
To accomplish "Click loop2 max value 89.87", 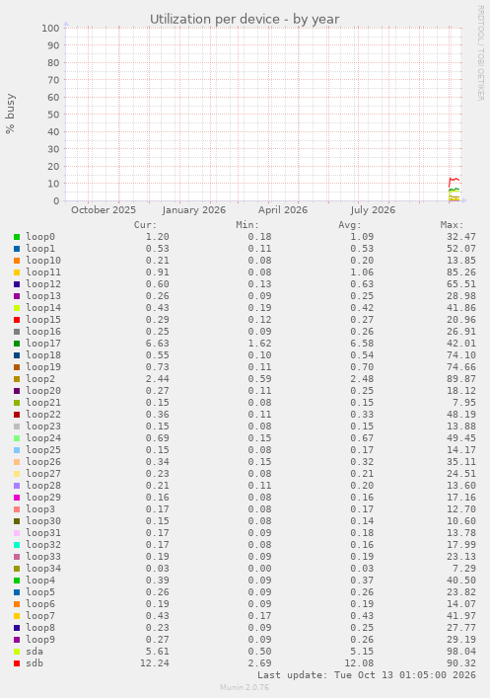I will (x=461, y=379).
